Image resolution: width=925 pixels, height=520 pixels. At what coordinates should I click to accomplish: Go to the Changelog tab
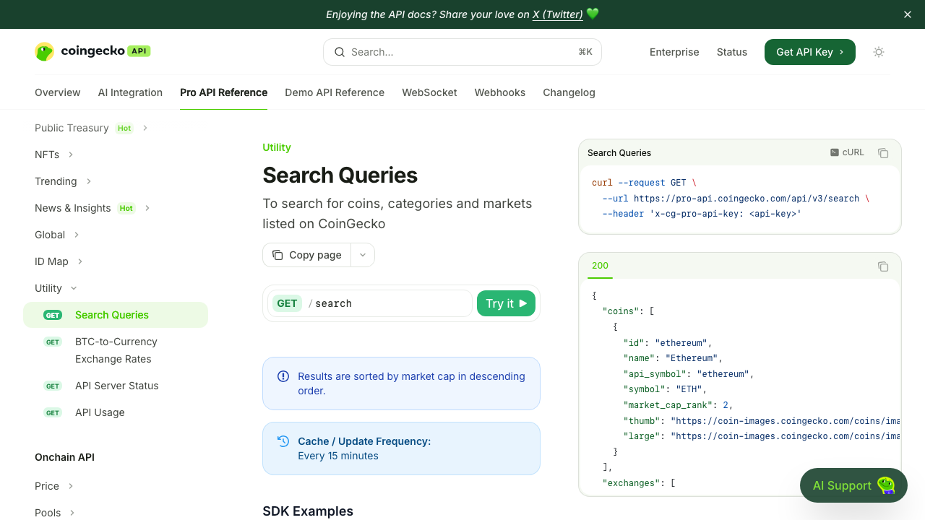tap(569, 92)
